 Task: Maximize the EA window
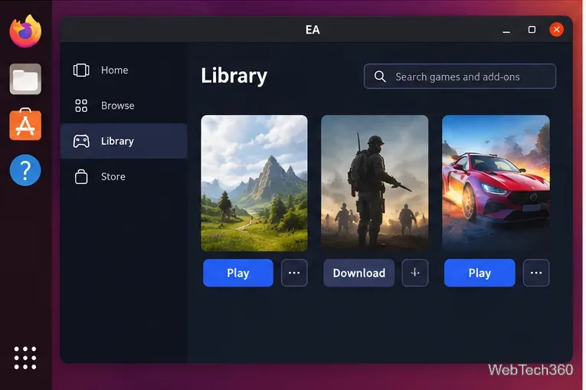click(532, 30)
